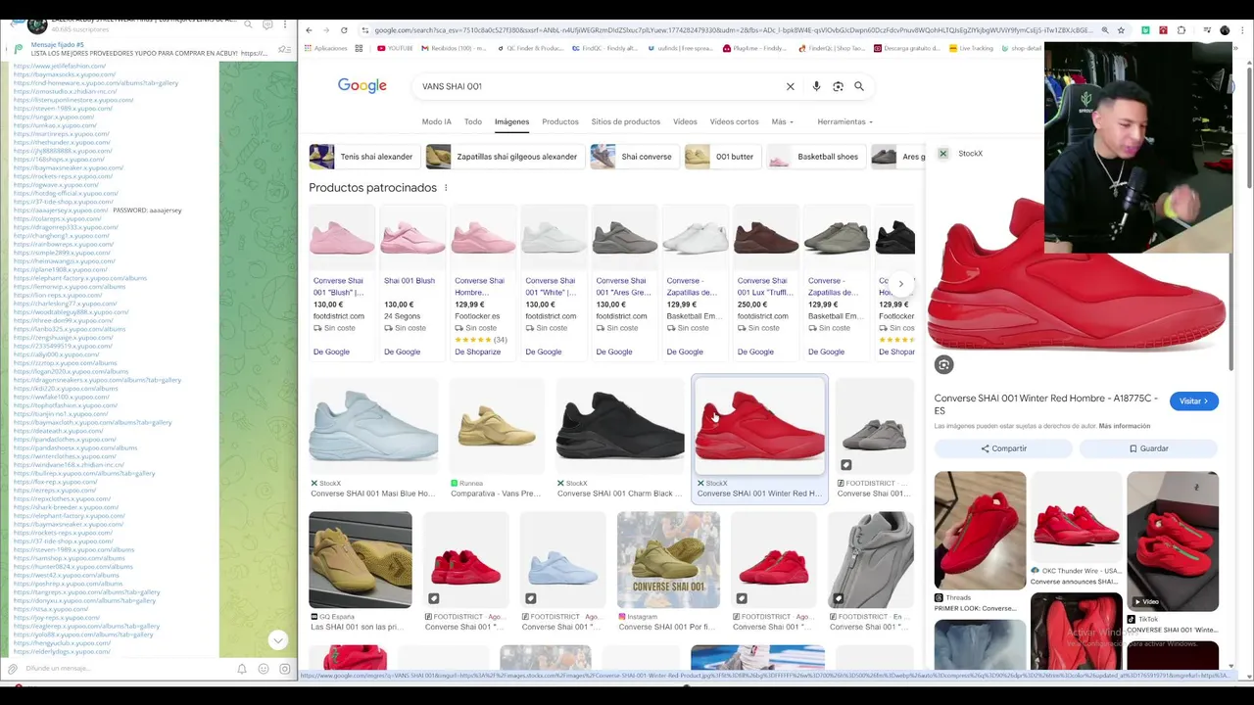Click the Google logo
The width and height of the screenshot is (1254, 705).
point(362,86)
